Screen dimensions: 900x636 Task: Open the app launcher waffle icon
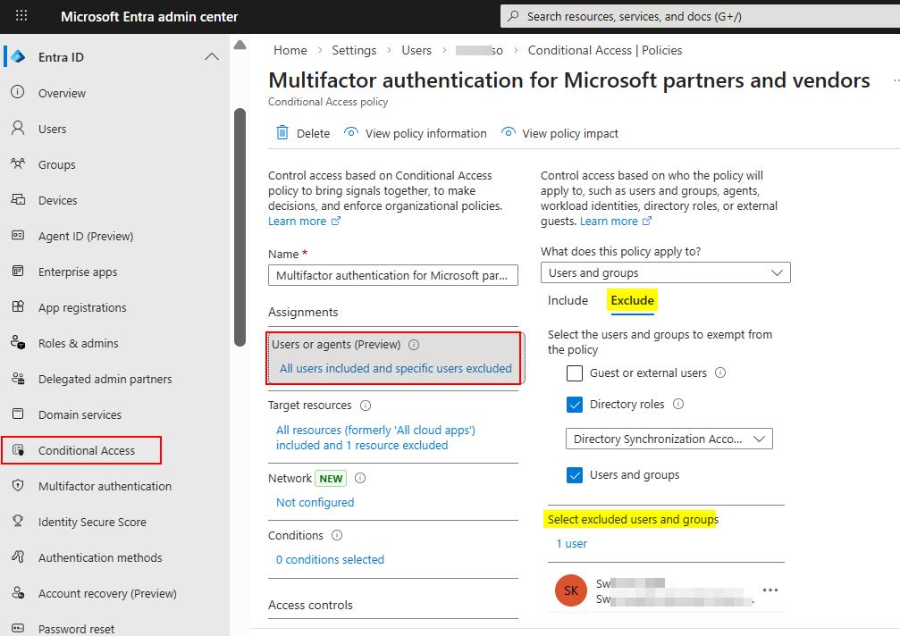click(21, 15)
